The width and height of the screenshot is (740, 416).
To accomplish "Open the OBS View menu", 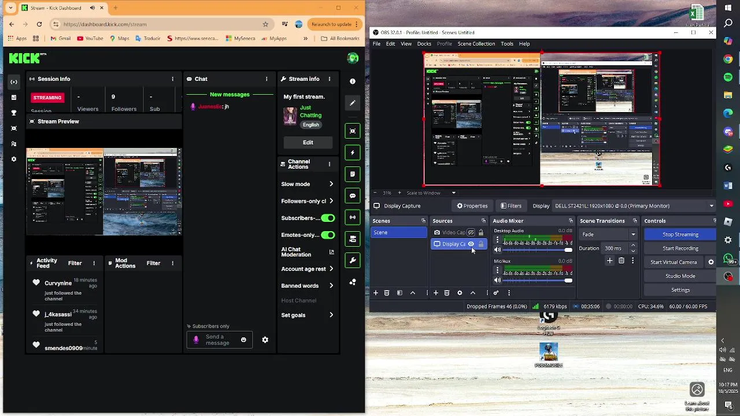I will click(x=406, y=44).
